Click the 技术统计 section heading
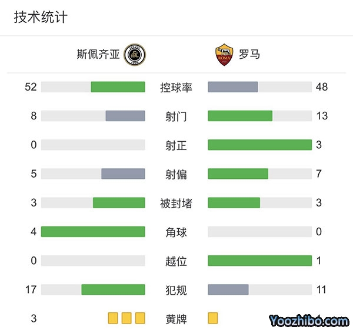The height and width of the screenshot is (330, 353). [x=41, y=17]
